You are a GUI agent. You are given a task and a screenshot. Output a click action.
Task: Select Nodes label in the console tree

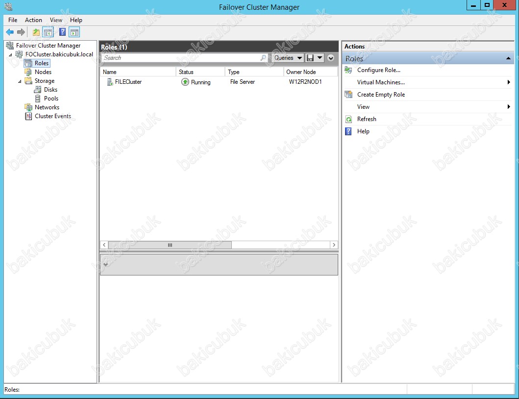click(x=43, y=72)
